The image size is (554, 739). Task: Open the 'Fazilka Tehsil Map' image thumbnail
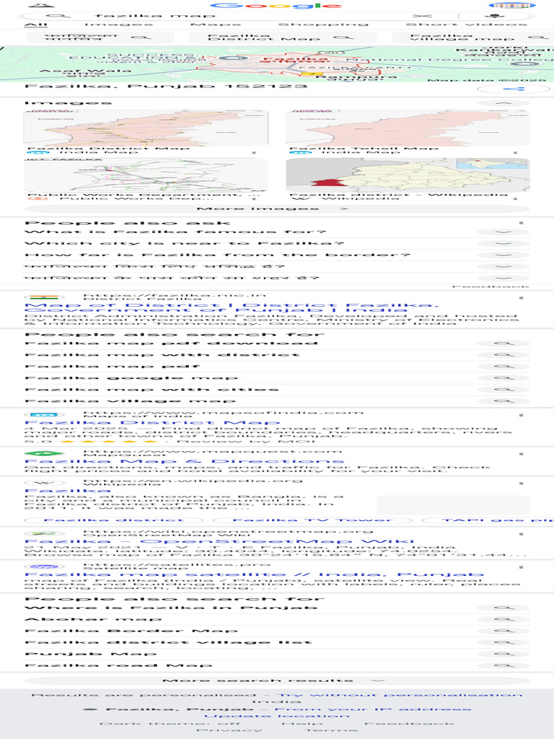pyautogui.click(x=408, y=128)
